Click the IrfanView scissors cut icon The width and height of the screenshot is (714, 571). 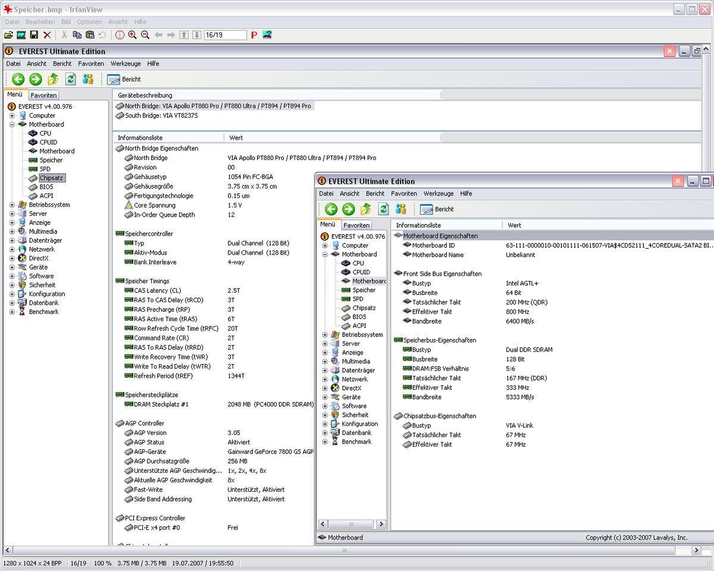[x=64, y=35]
